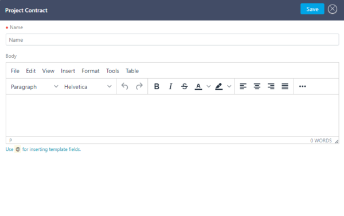Screen dimensions: 344x216
Task: Justify the text alignment
Action: point(285,86)
